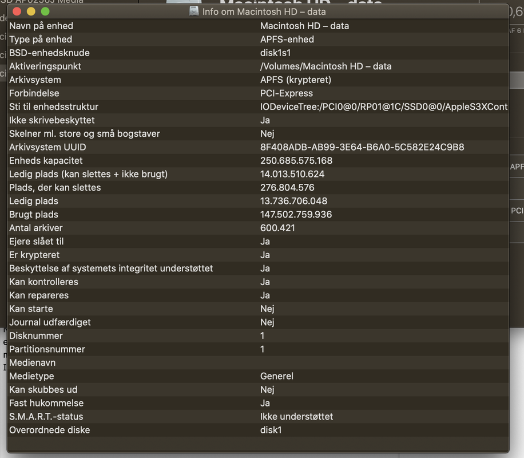Select 'Ja' in Ikke skrivebeskyttet row
This screenshot has width=524, height=458.
coord(265,120)
